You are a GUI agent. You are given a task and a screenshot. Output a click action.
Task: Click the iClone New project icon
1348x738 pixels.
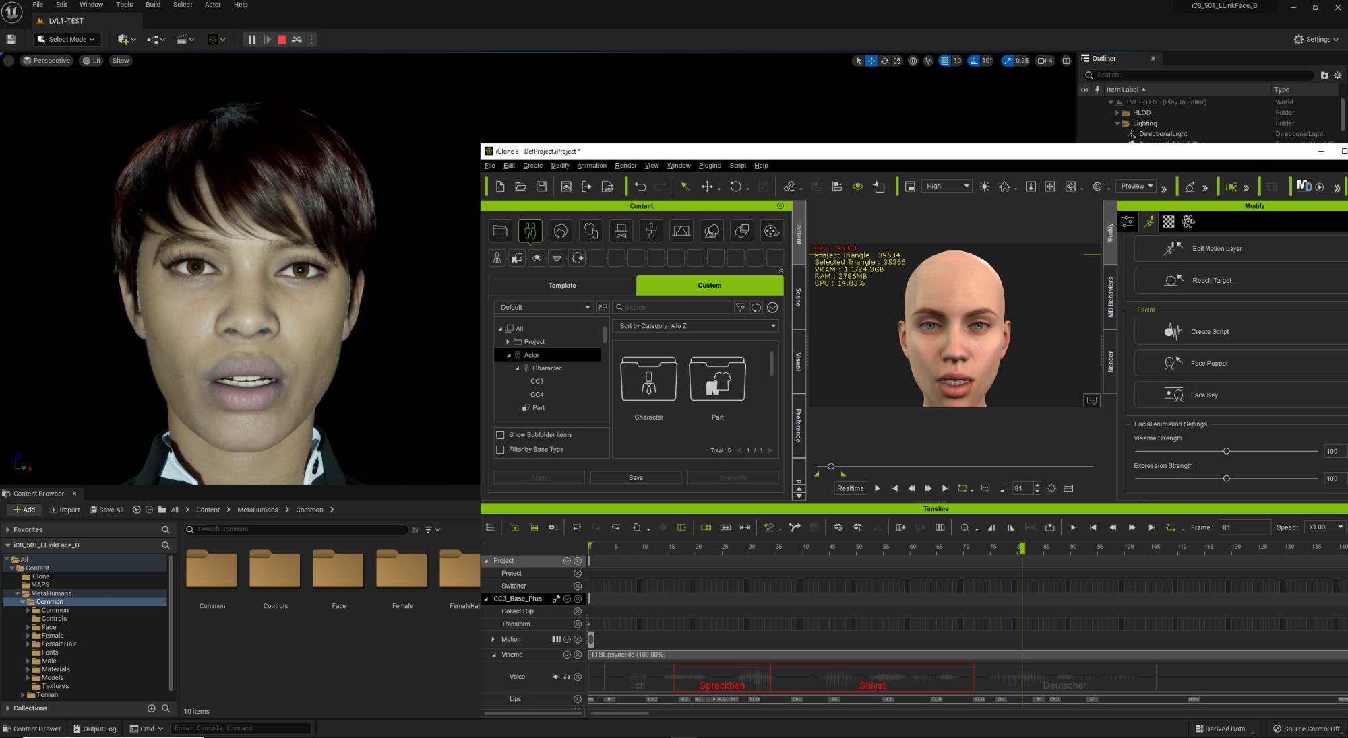pyautogui.click(x=499, y=187)
